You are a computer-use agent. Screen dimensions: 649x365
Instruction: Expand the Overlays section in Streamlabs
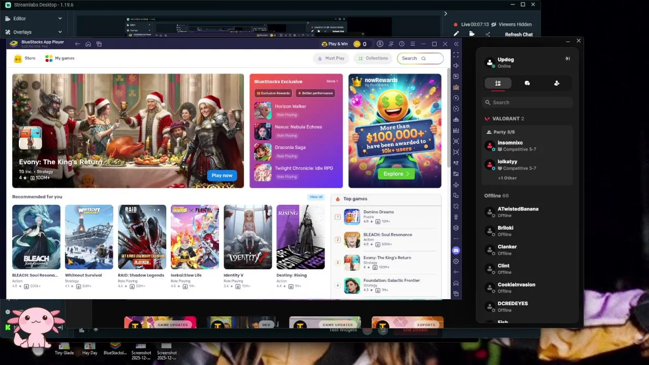[33, 32]
